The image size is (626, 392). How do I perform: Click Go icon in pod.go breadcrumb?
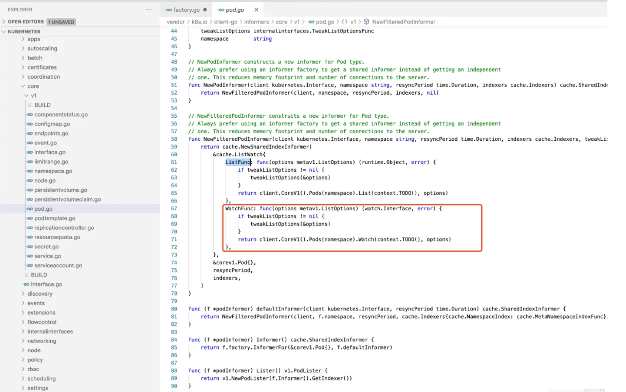coord(311,22)
